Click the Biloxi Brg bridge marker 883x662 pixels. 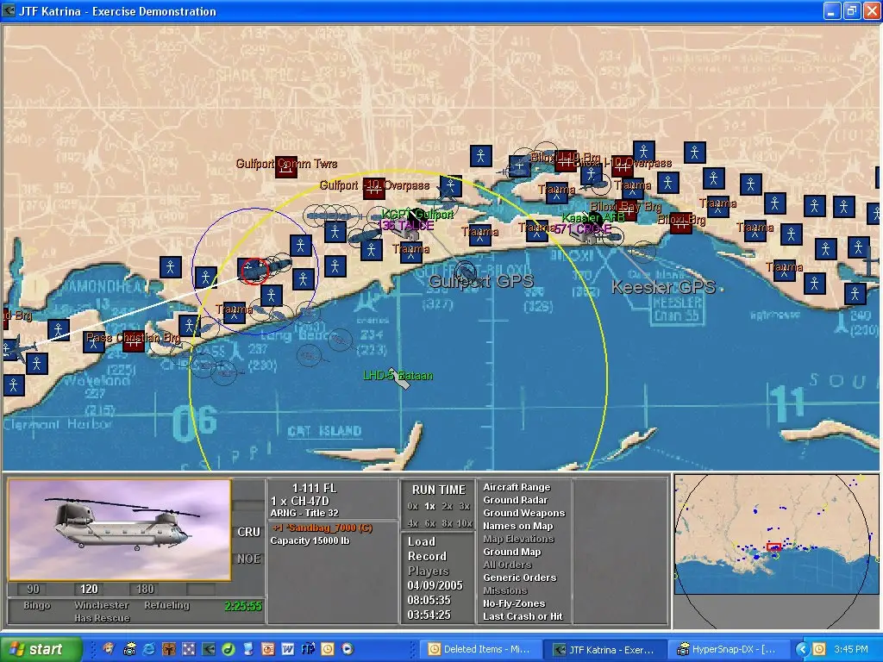point(680,222)
